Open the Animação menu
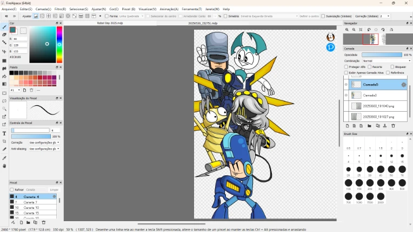 169,9
